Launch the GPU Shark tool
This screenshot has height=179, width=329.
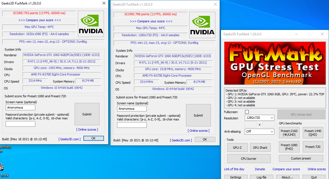point(260,148)
